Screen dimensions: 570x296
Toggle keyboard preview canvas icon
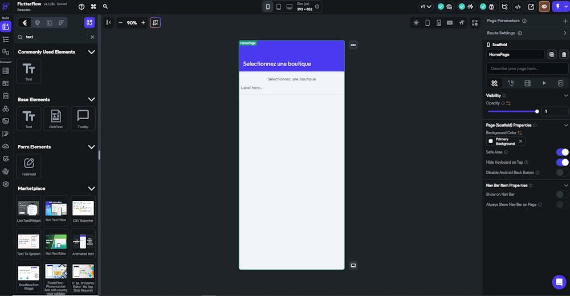click(x=450, y=23)
